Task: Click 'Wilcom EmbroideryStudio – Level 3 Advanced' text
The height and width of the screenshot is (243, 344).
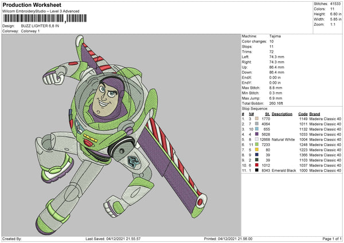Action: click(41, 11)
